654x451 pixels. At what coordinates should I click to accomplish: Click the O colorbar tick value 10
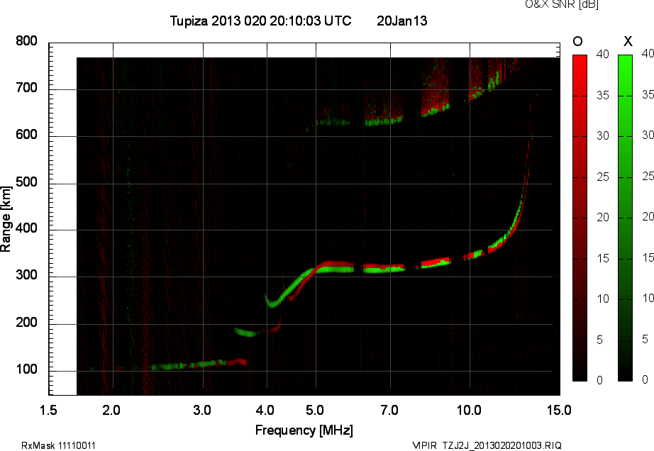[602, 299]
